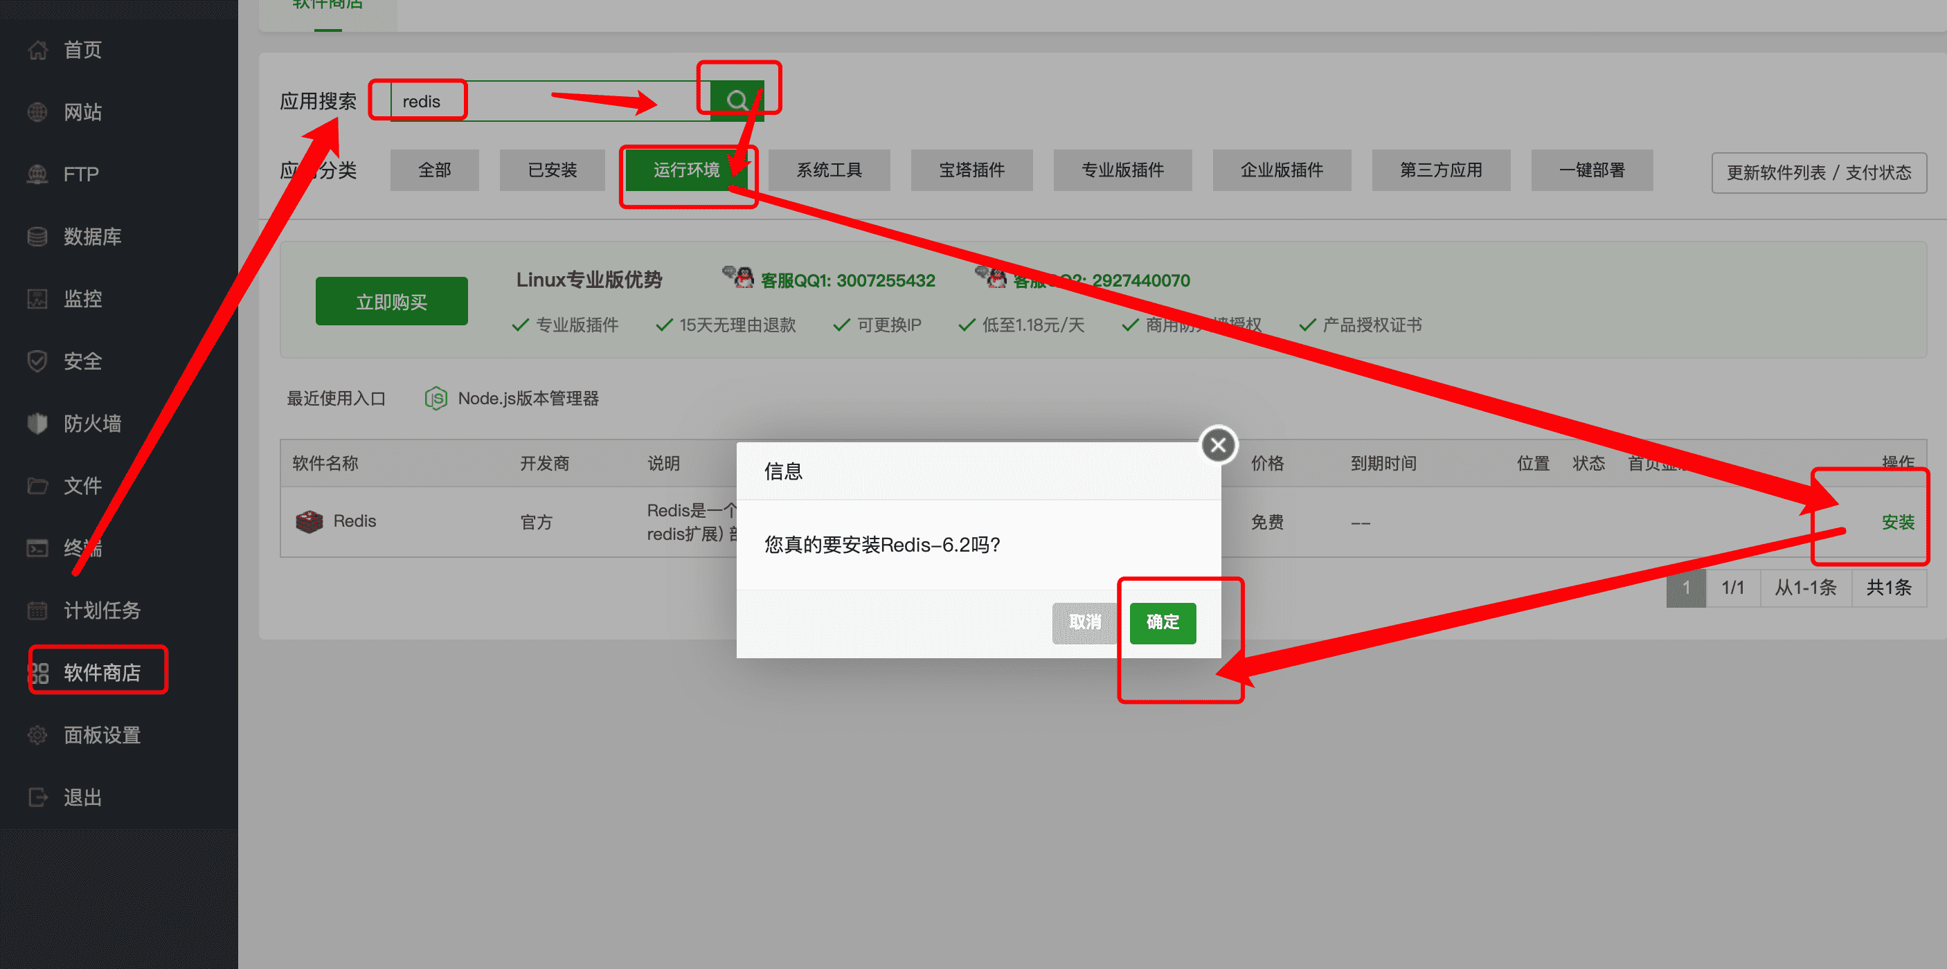The image size is (1947, 969).
Task: Click the terminal icon beside 终端
Action: 37,548
